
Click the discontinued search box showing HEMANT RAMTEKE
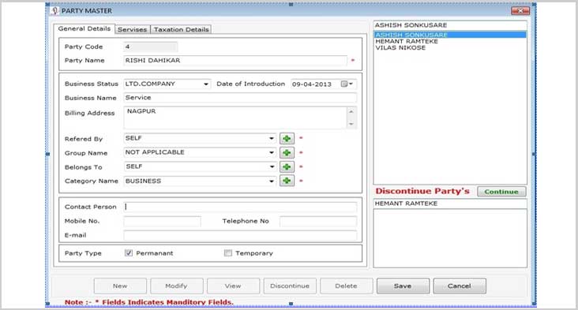tap(450, 204)
